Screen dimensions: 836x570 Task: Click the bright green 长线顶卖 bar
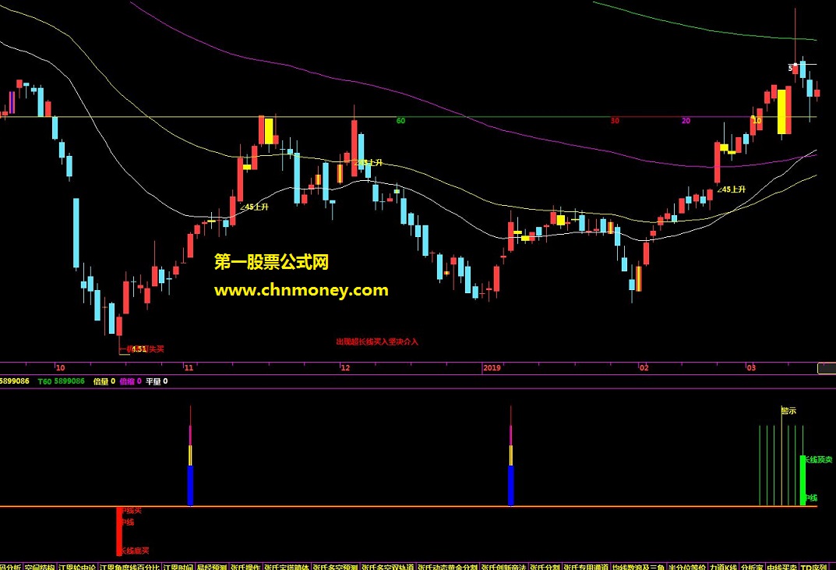coord(803,480)
